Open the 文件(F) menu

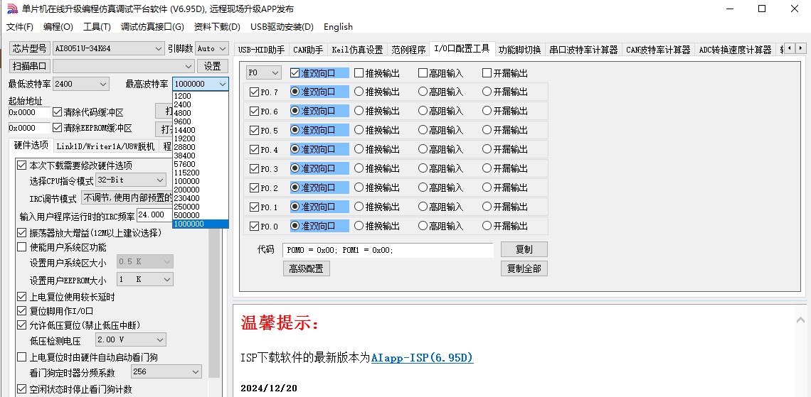click(x=20, y=27)
